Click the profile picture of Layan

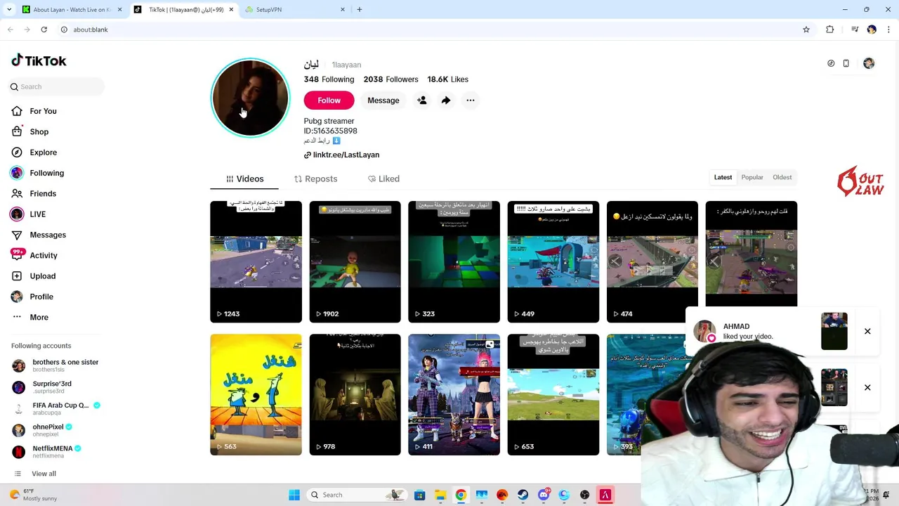click(251, 98)
